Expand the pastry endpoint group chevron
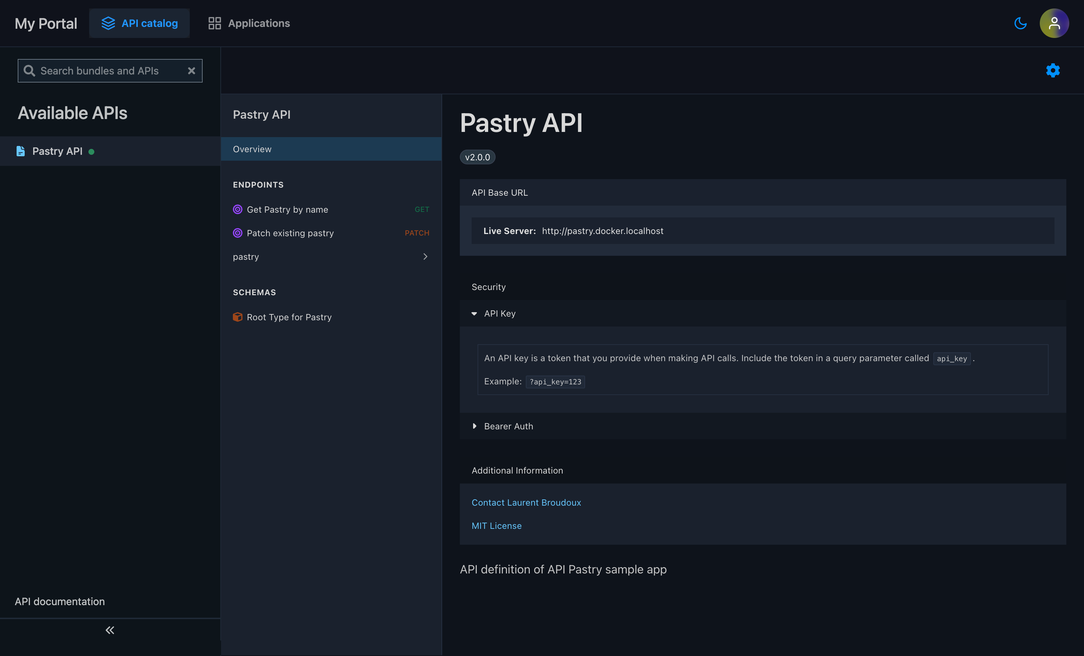Screen dimensions: 1084x656 point(425,257)
